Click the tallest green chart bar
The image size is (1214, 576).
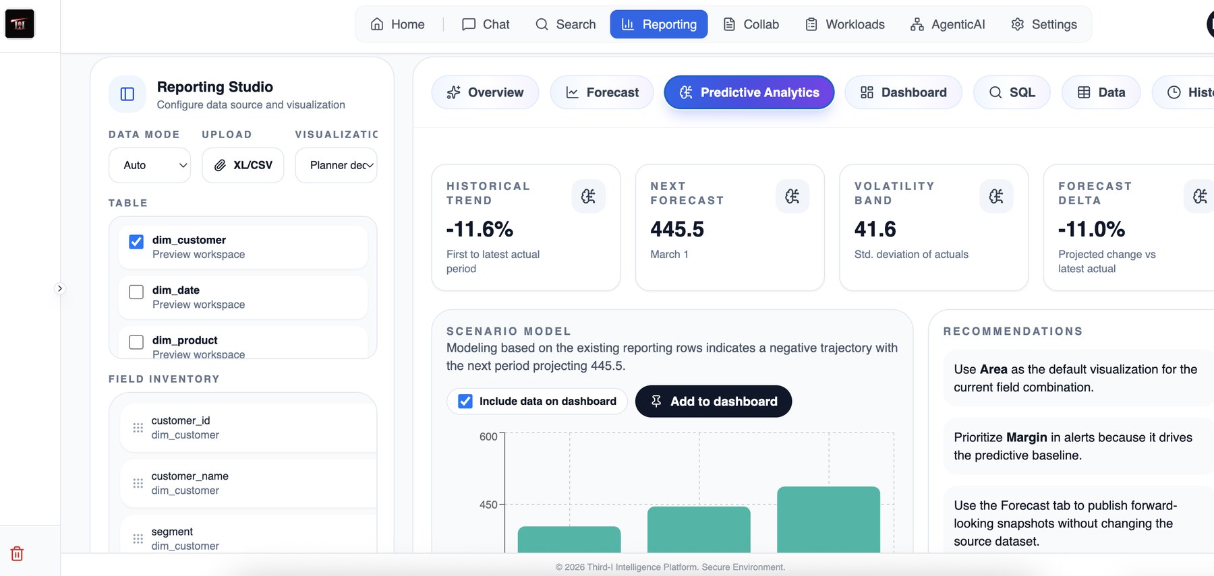[x=828, y=519]
